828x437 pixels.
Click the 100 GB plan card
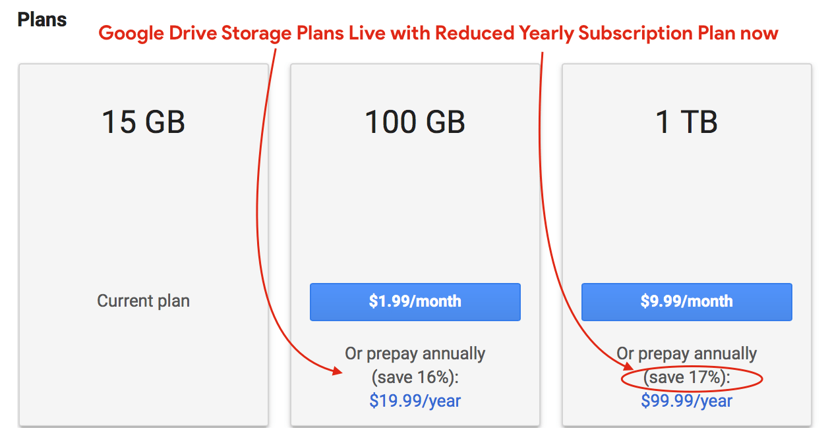coord(415,197)
